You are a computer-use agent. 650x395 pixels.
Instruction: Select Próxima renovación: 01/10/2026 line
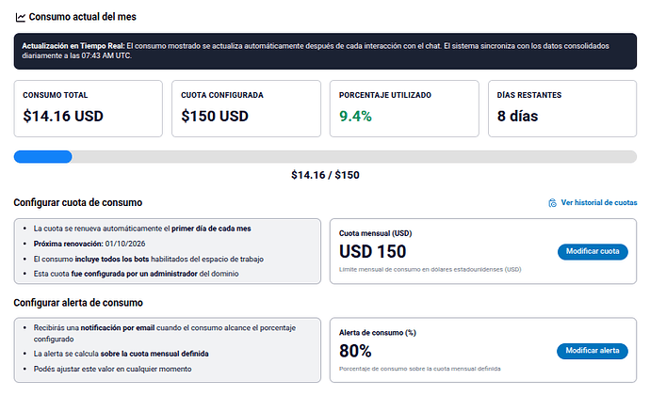click(89, 244)
